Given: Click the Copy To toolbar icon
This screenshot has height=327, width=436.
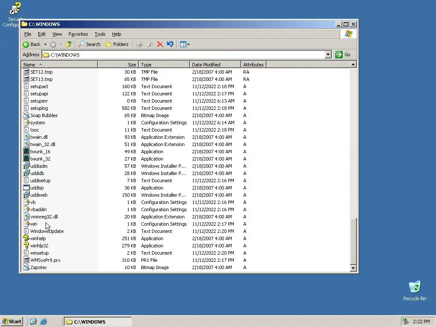Looking at the screenshot, I should pos(149,44).
